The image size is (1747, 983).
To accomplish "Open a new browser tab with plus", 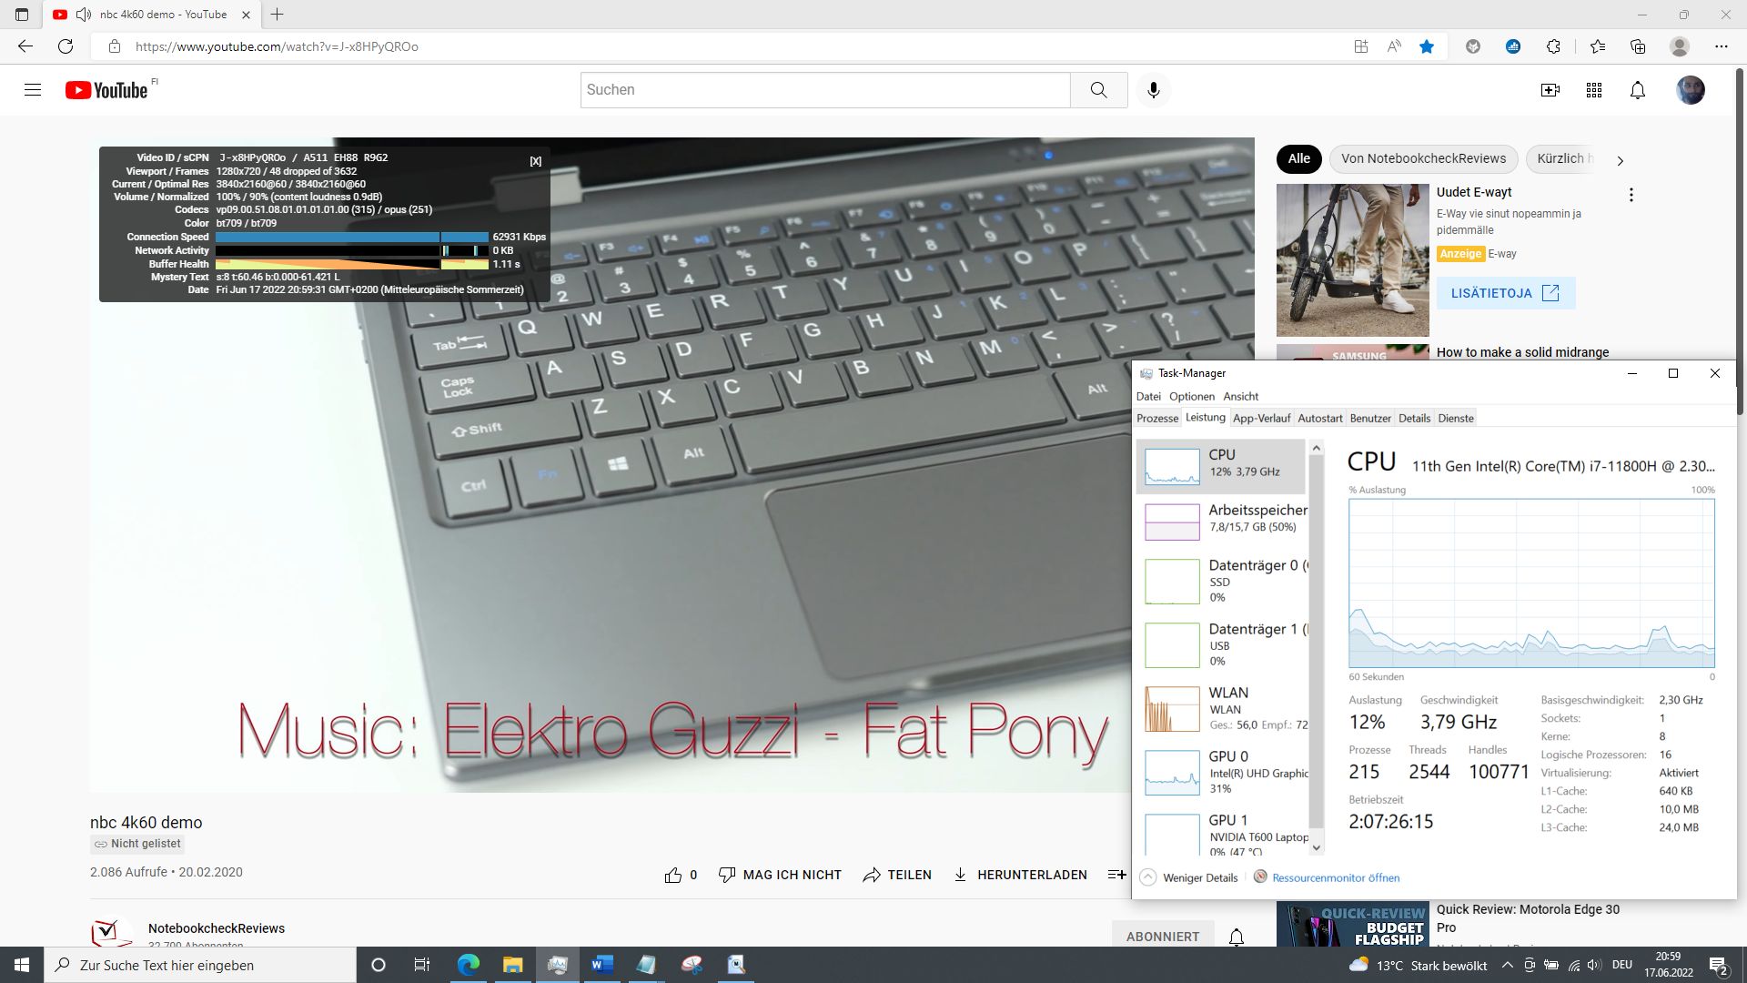I will 278,15.
